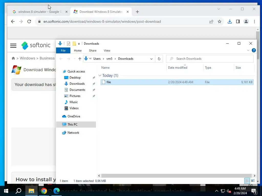This screenshot has height=196, width=262.
Task: Open Softonic's hamburger menu
Action: [13, 45]
